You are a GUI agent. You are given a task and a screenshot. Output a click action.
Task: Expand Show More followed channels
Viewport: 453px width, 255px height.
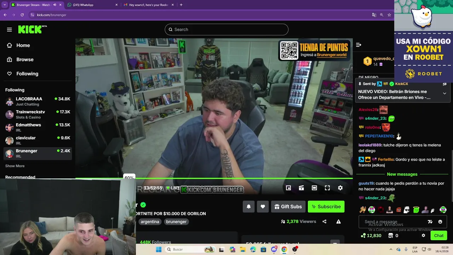coord(15,166)
